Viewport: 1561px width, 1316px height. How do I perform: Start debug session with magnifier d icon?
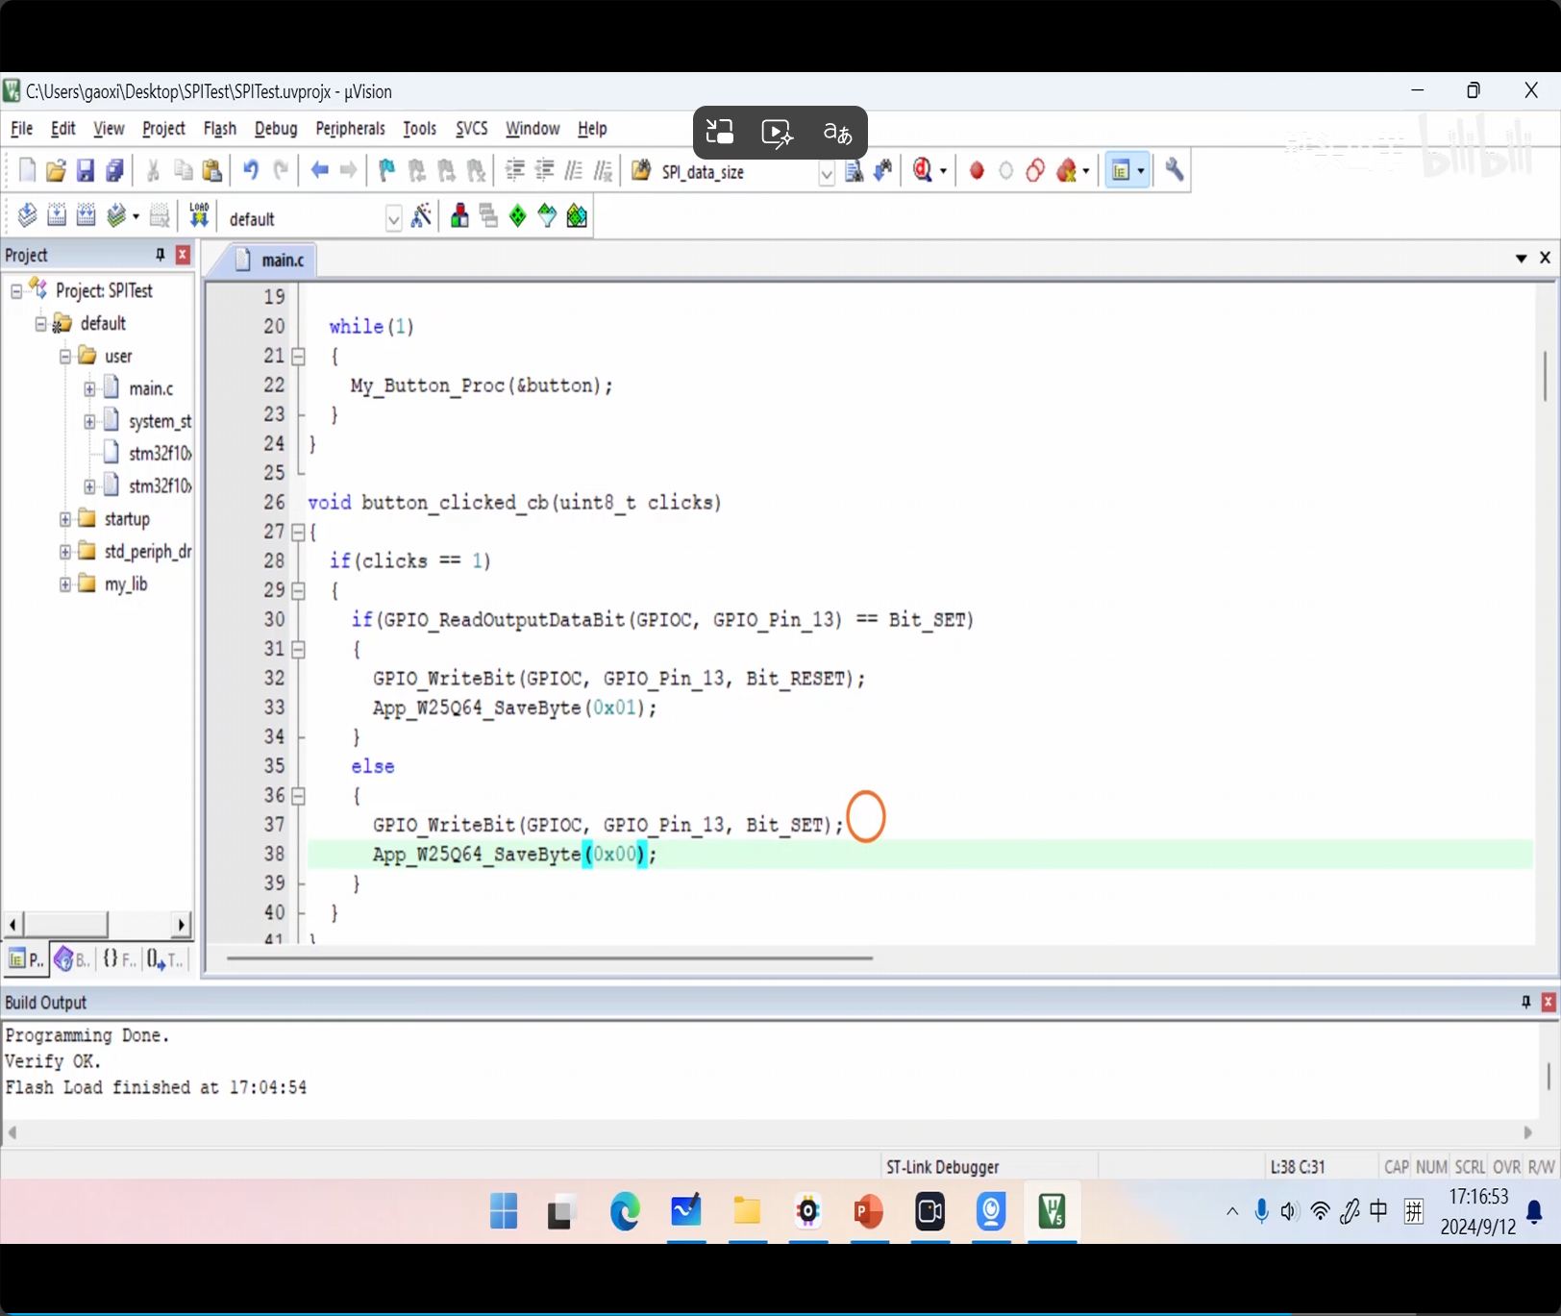coord(923,171)
